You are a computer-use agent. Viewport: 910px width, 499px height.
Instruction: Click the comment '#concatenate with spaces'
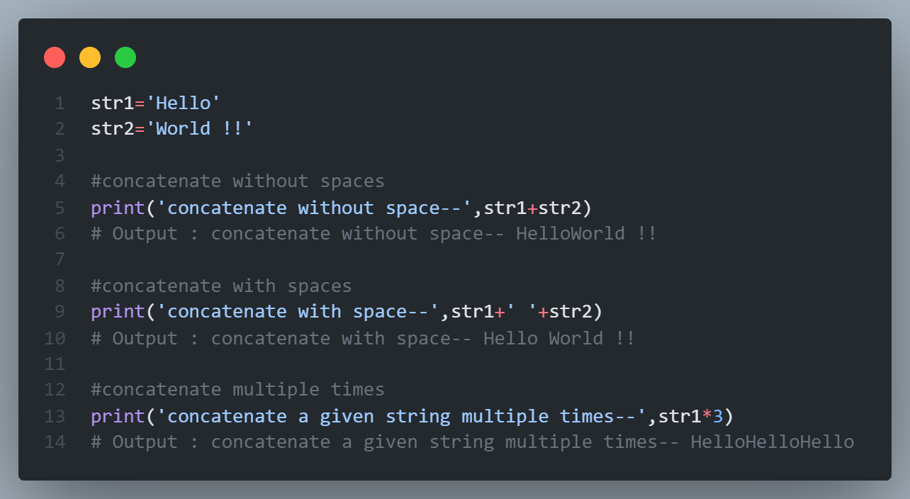[222, 286]
